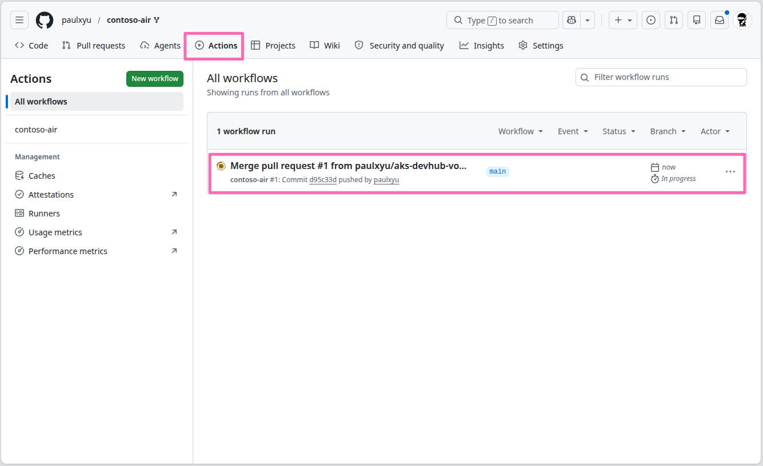Screen dimensions: 763x466
Task: Open the Copilot chat icon
Action: point(571,20)
